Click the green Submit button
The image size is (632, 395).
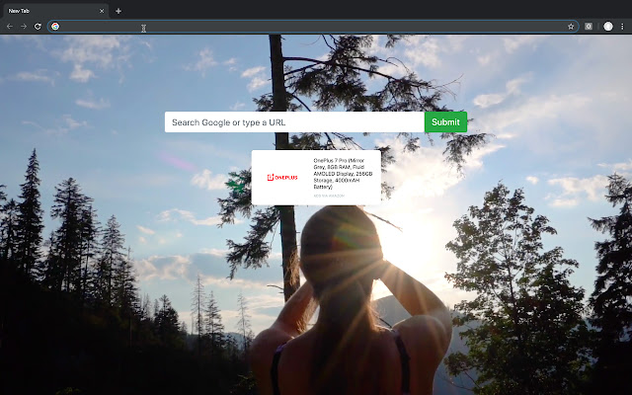tap(445, 122)
